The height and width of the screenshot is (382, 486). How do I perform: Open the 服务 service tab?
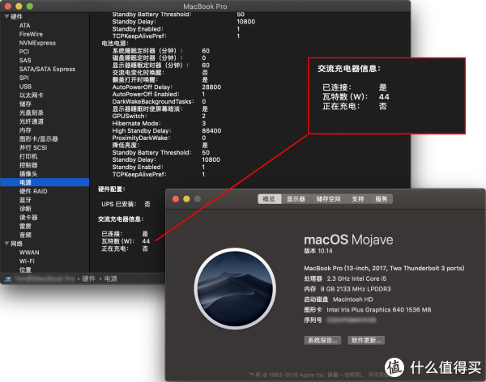click(382, 199)
